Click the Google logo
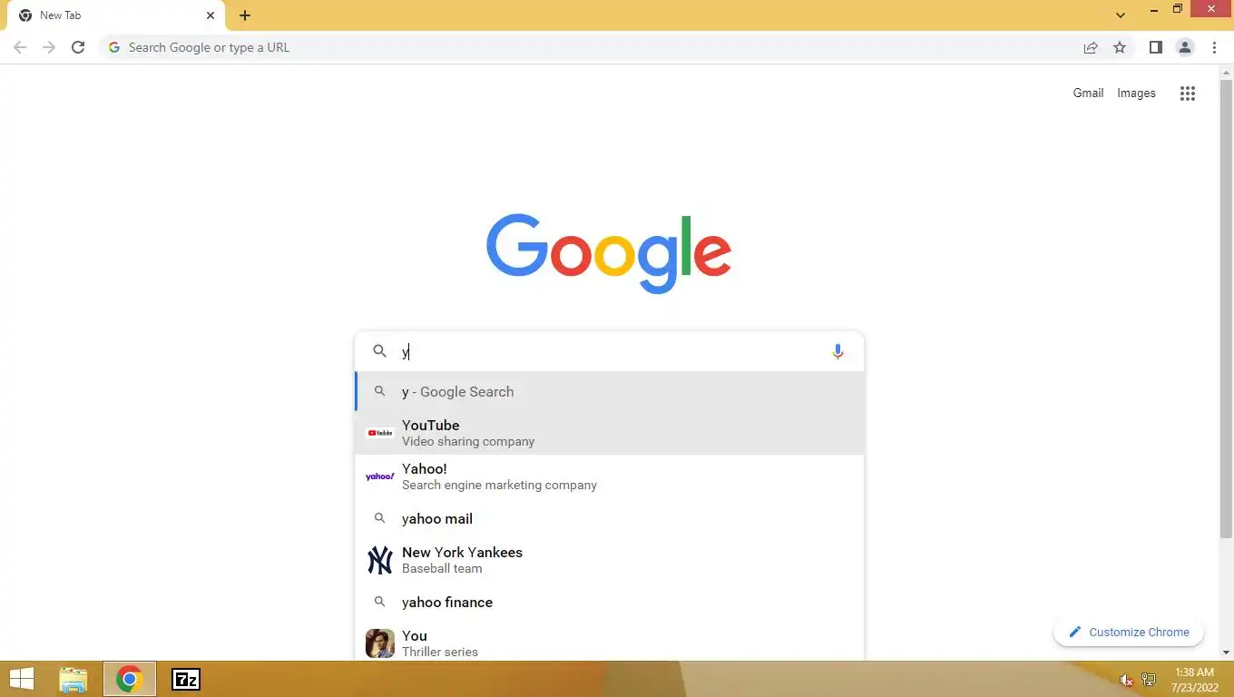 609,254
